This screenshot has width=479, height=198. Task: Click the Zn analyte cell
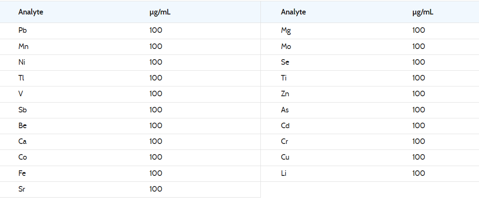pos(285,94)
